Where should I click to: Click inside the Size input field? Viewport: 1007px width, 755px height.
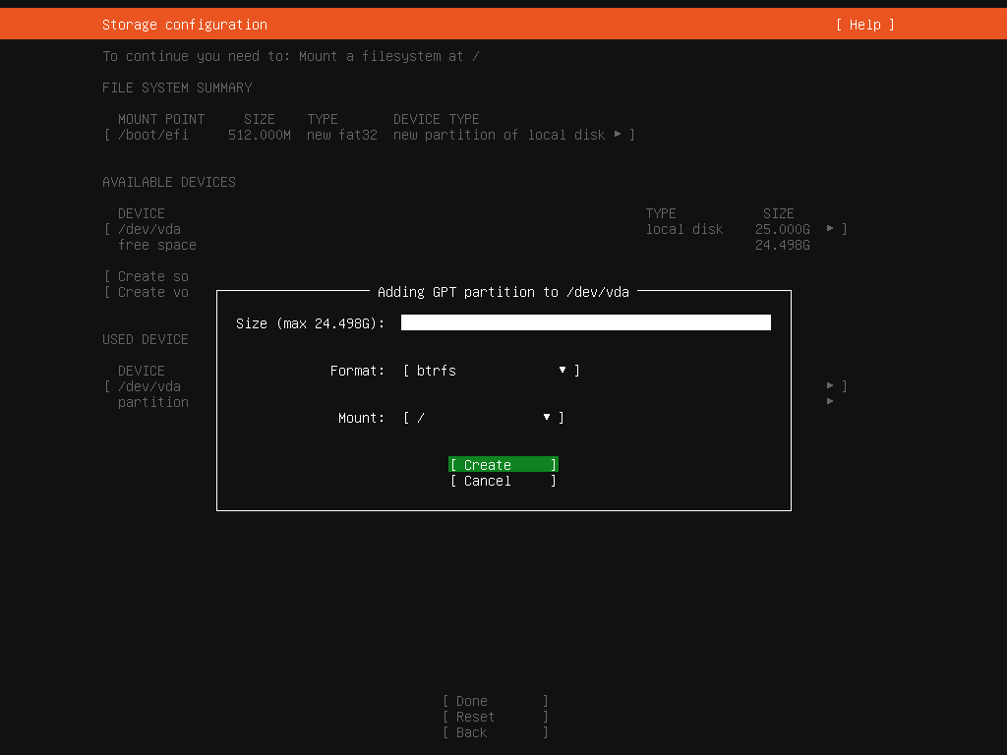coord(585,321)
